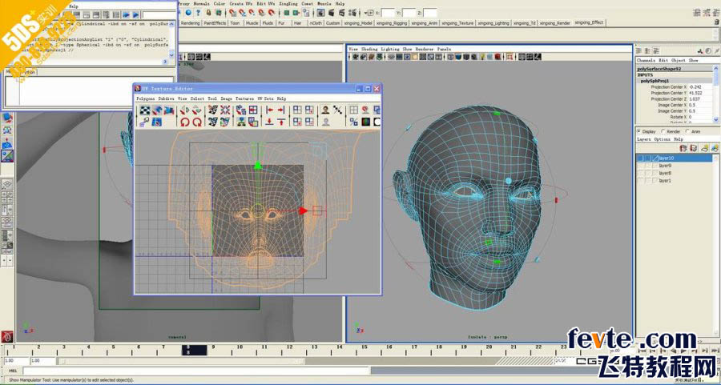
Task: Open the Panels menu in viewport
Action: [443, 49]
